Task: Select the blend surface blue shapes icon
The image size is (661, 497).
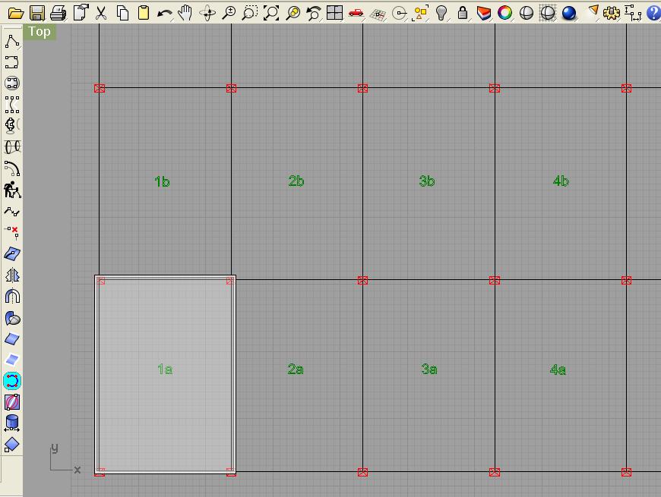Action: (x=12, y=318)
